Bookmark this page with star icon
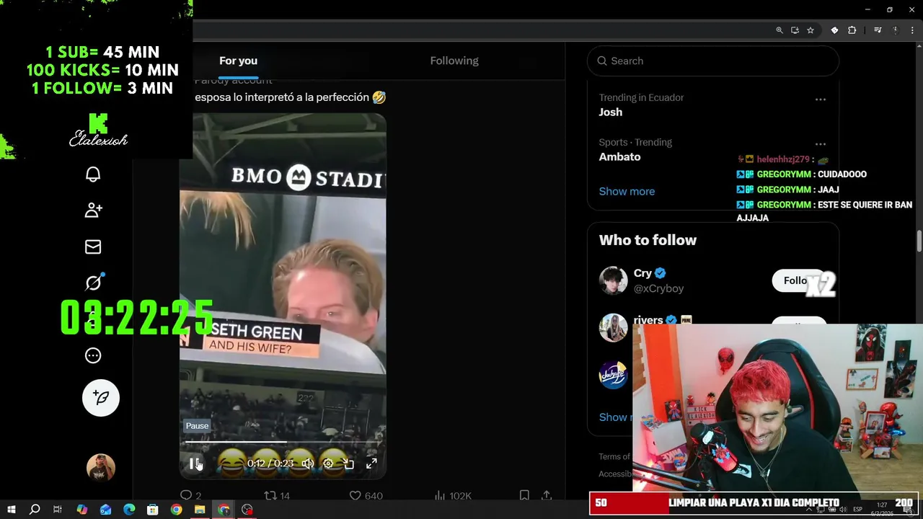 (x=811, y=30)
